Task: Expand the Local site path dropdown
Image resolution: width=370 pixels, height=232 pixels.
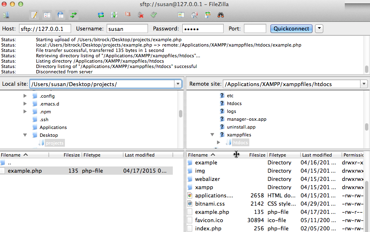Action: [x=178, y=84]
